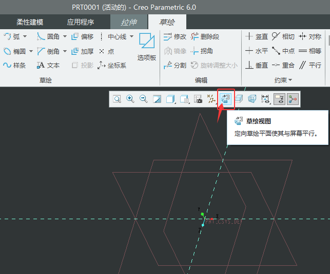Select the 点 (Point) tool
The height and width of the screenshot is (274, 330).
pos(107,51)
